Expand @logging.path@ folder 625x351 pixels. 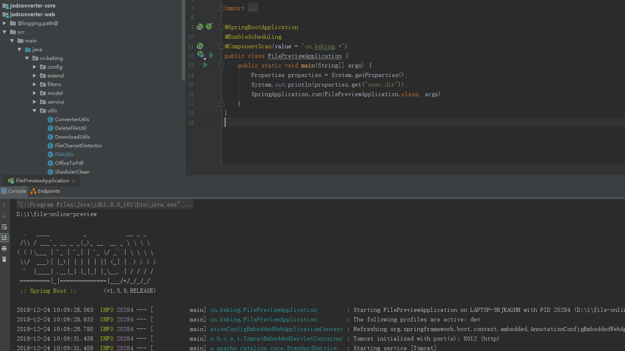pyautogui.click(x=5, y=23)
